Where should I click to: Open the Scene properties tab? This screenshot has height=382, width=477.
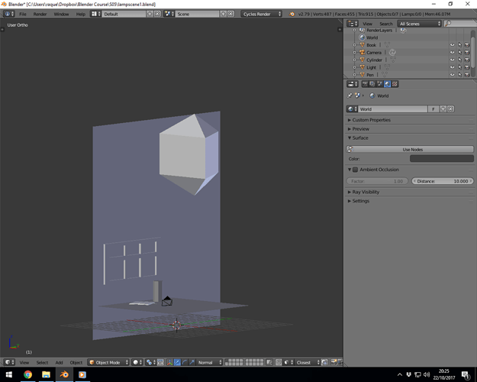pyautogui.click(x=379, y=84)
